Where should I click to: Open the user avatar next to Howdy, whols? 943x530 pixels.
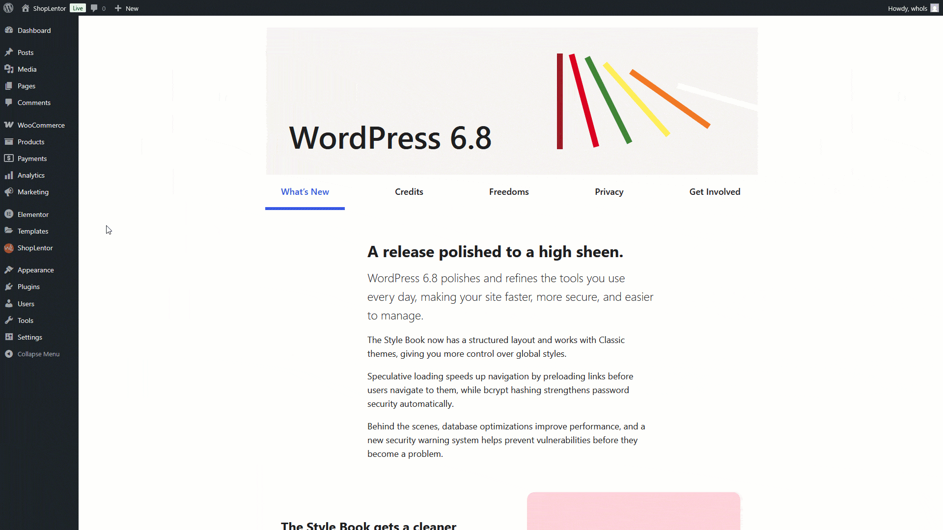[935, 8]
